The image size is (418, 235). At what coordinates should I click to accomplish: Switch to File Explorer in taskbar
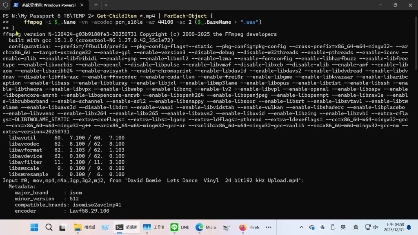tap(84, 227)
